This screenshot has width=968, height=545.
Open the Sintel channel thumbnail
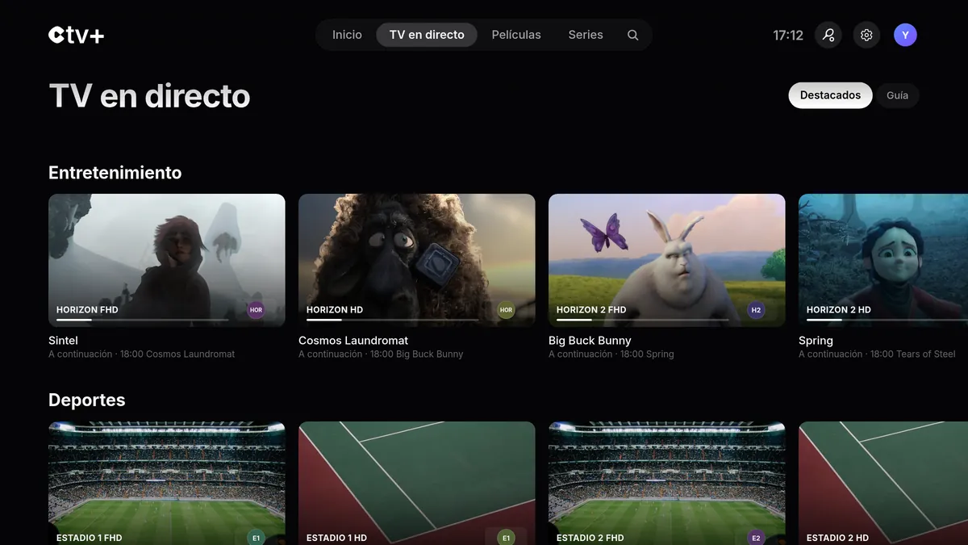[167, 260]
